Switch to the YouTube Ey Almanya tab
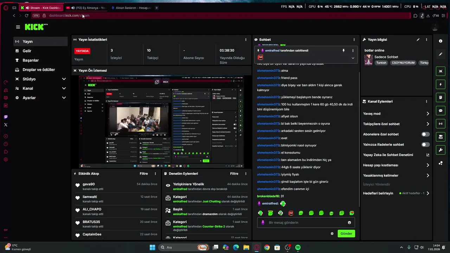Screen dimensions: 450x253 point(86,8)
